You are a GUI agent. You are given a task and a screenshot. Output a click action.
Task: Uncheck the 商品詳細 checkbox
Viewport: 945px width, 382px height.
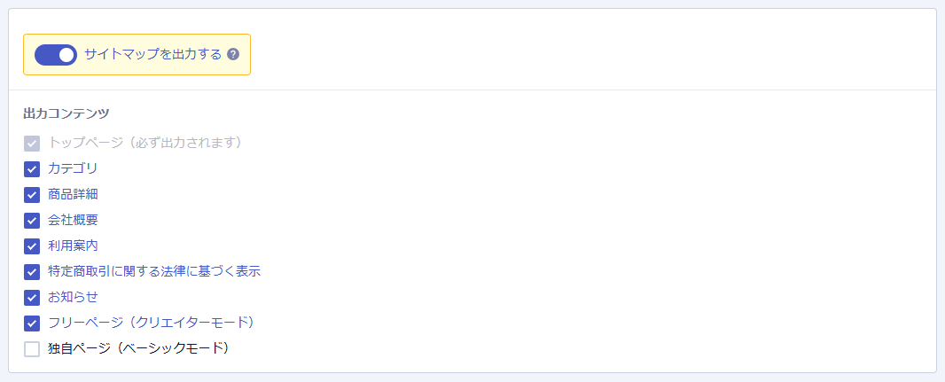click(32, 195)
